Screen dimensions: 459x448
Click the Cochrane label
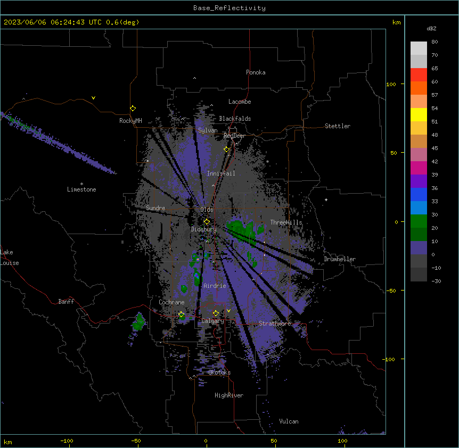[x=171, y=302]
